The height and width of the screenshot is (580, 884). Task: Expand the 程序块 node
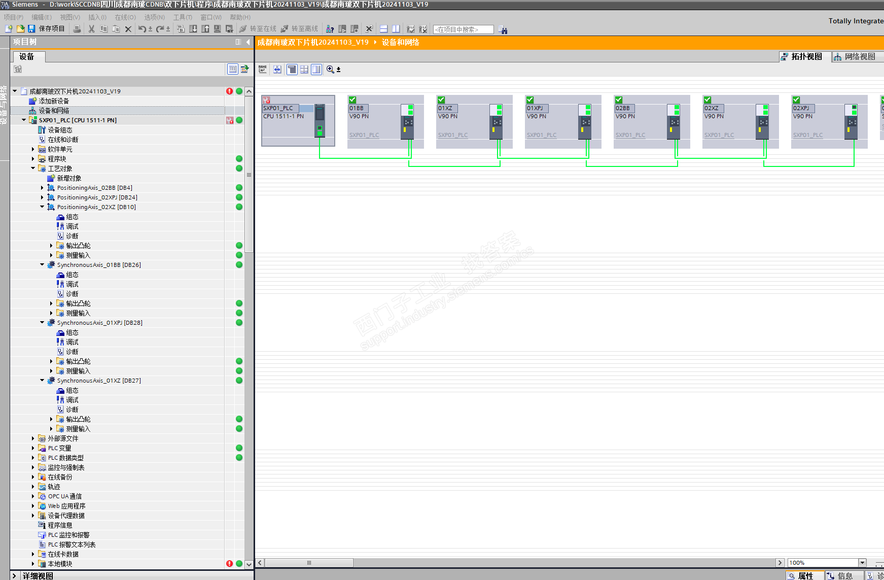point(33,159)
